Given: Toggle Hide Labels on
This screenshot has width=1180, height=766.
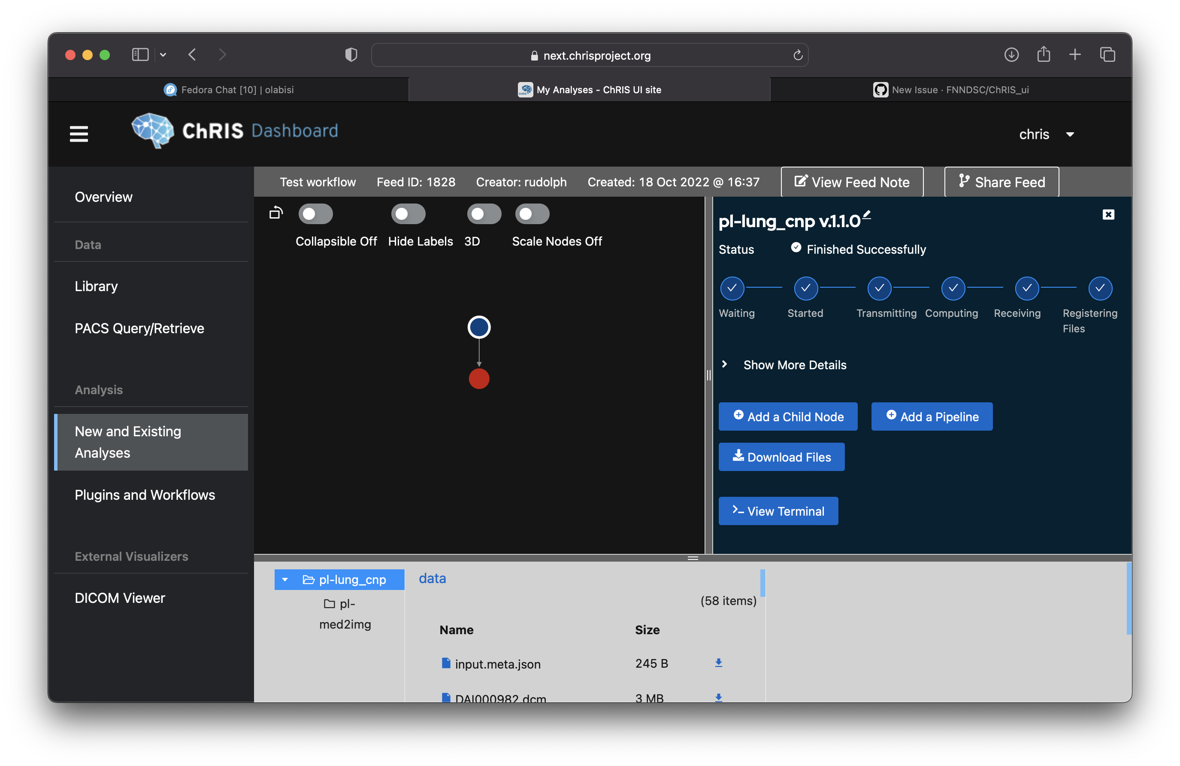Looking at the screenshot, I should 408,214.
